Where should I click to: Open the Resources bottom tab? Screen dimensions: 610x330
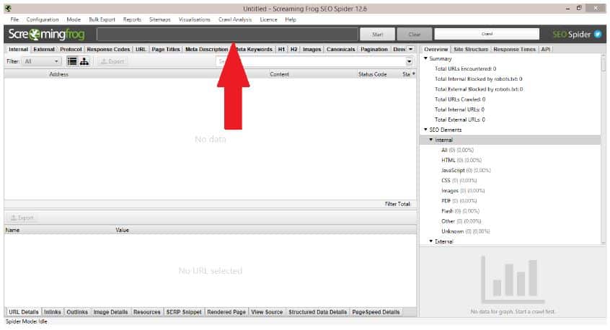click(x=146, y=312)
